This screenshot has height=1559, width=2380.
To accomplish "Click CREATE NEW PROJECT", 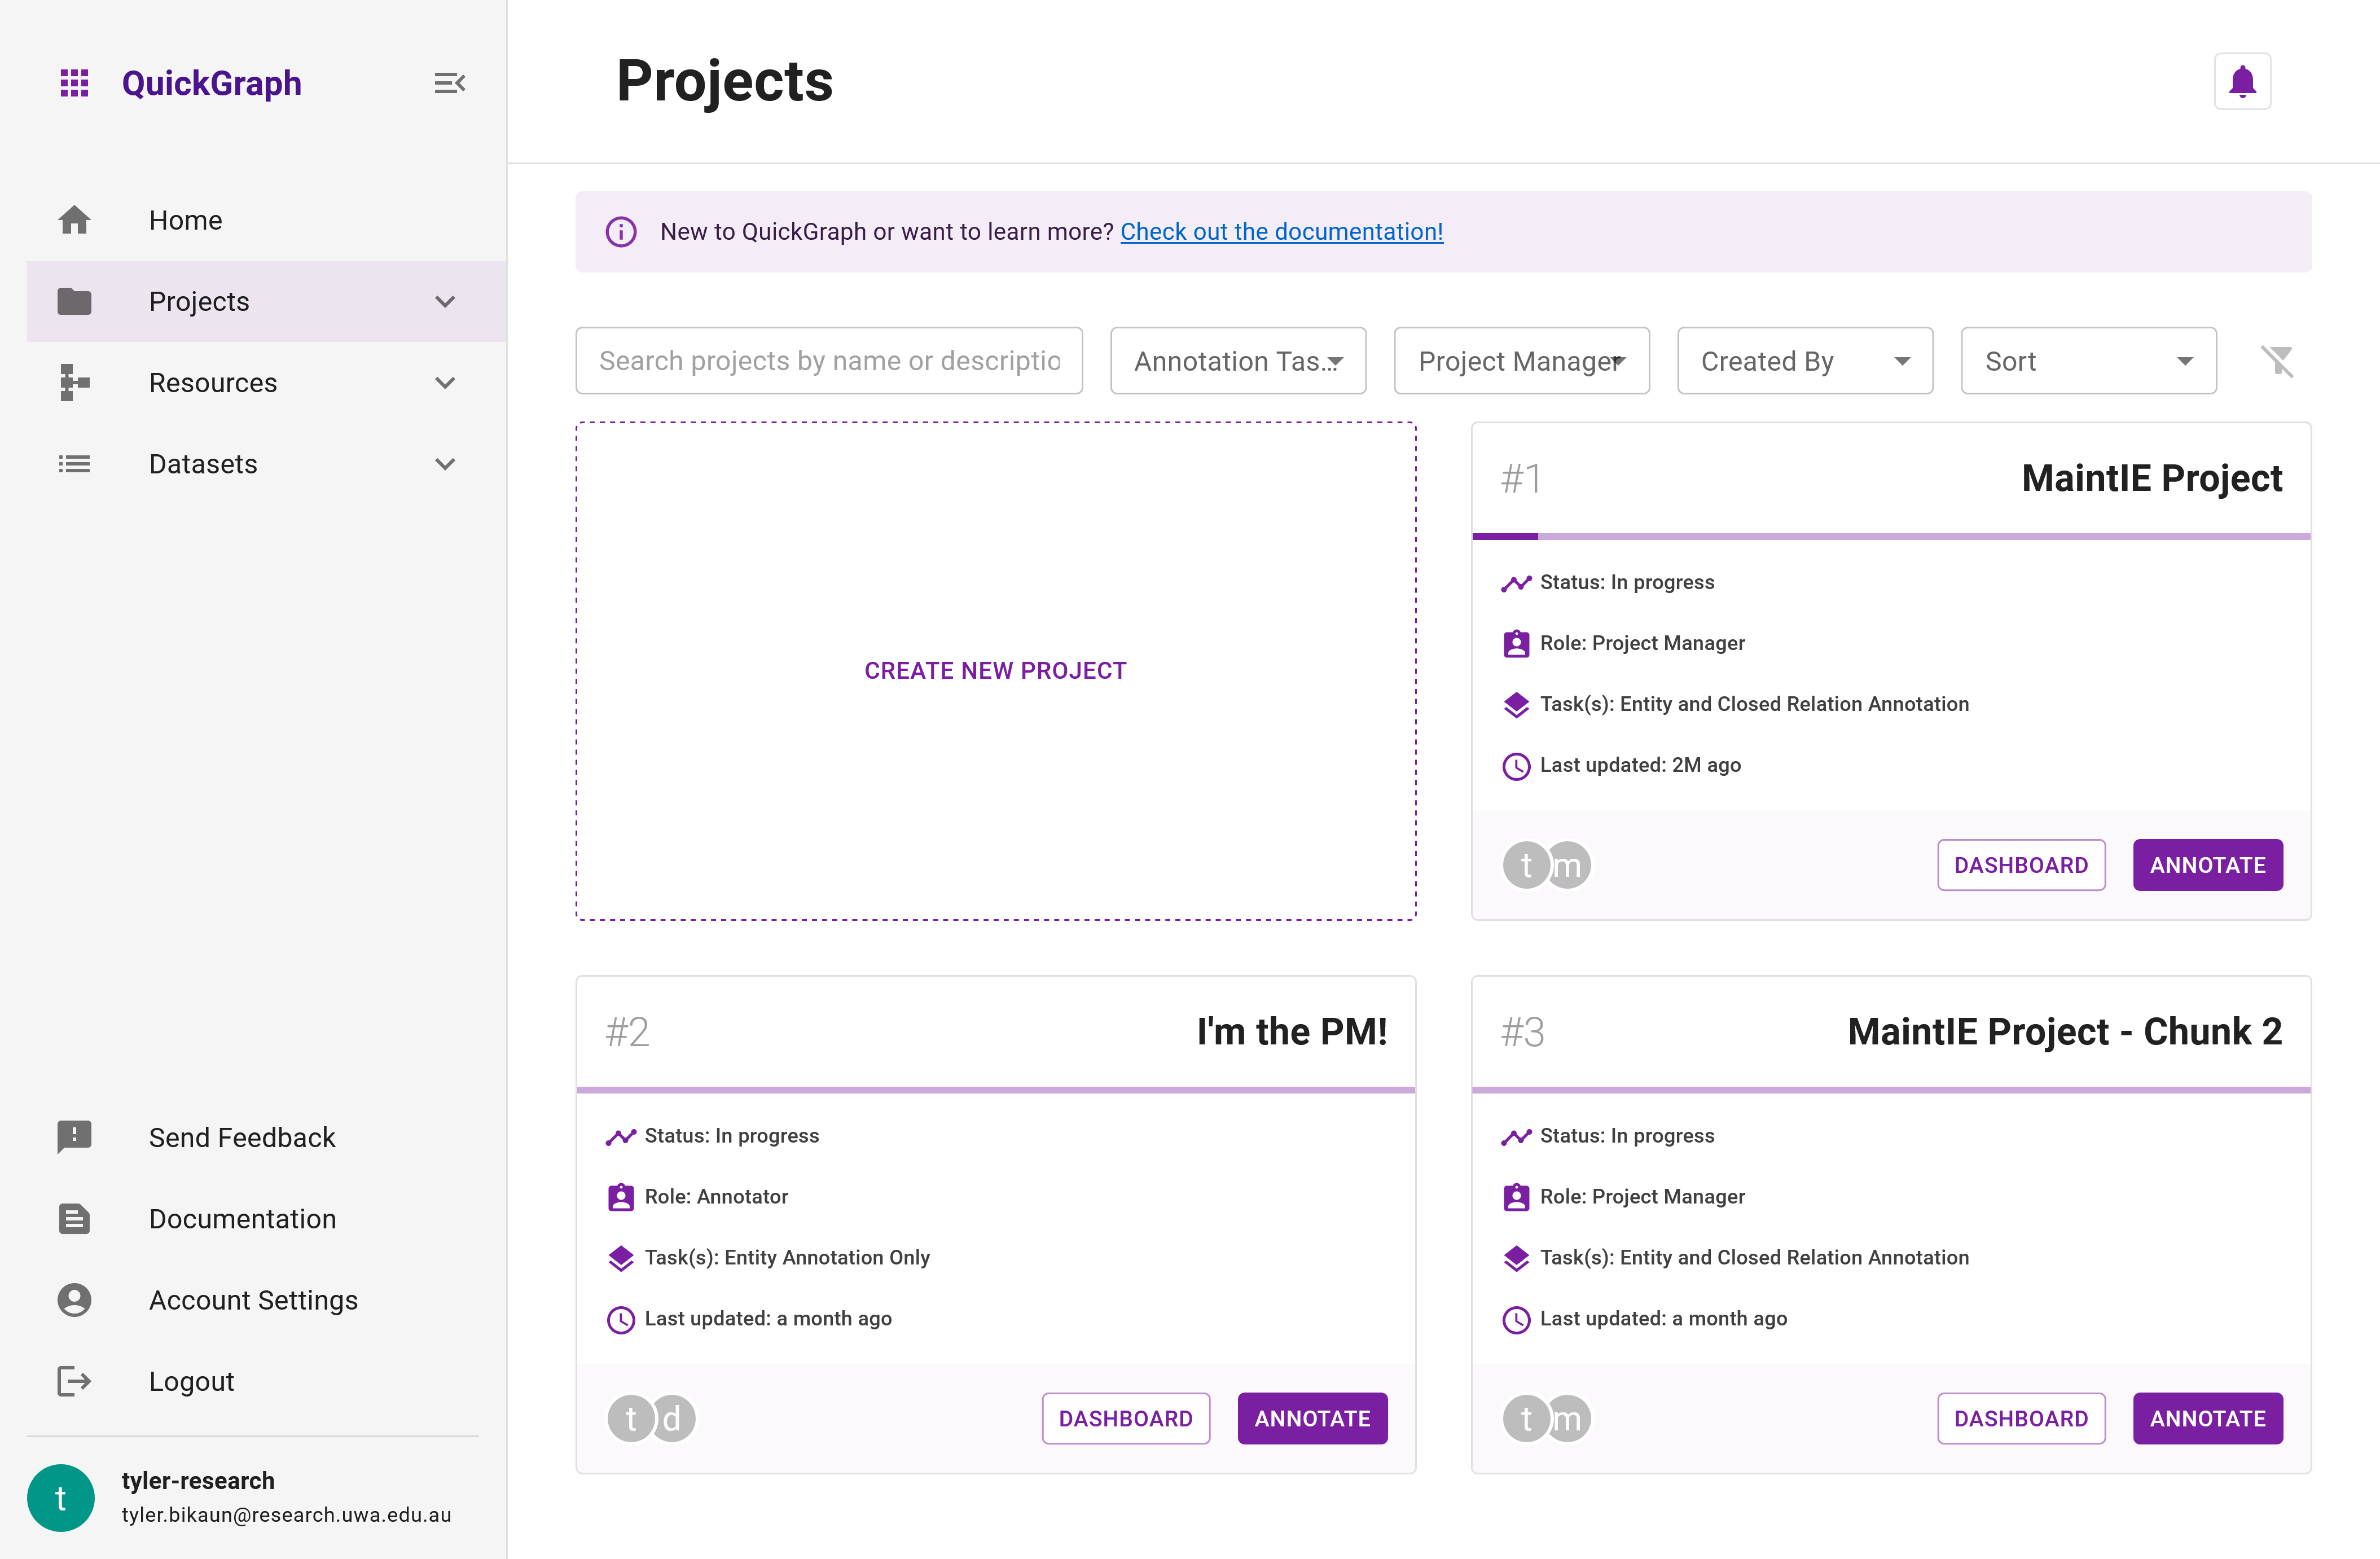I will 995,670.
